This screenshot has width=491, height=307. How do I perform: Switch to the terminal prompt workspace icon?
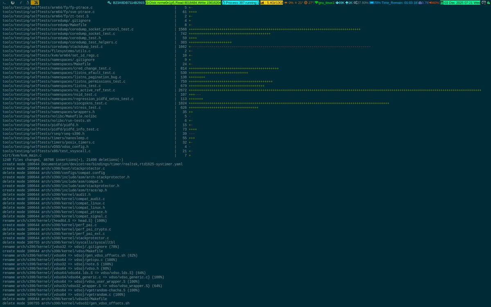click(4, 2)
